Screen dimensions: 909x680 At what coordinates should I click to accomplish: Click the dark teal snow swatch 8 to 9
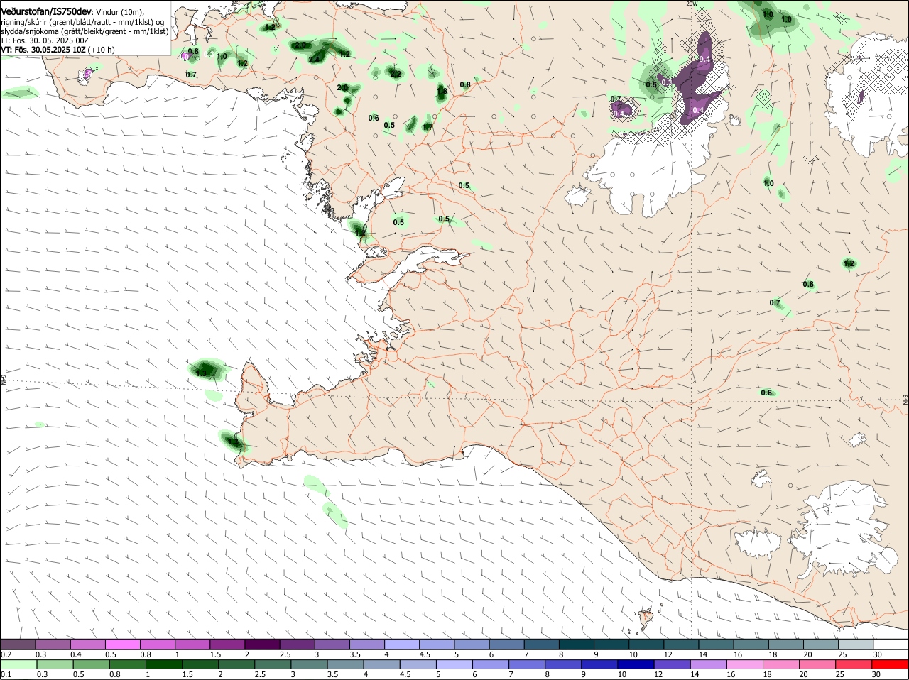click(575, 644)
